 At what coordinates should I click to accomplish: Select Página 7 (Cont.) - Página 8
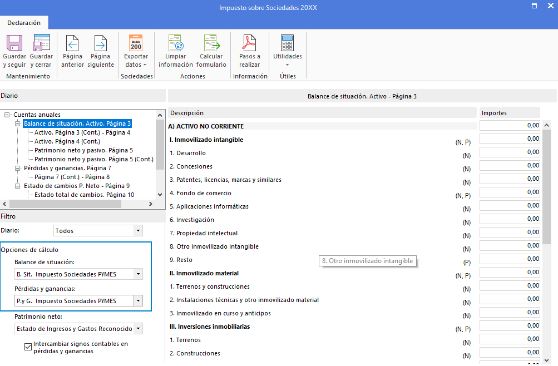(72, 177)
